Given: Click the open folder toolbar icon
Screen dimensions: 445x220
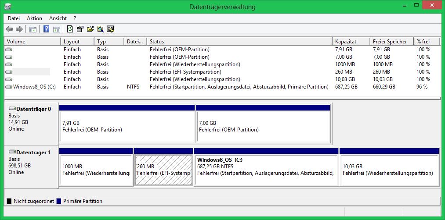Looking at the screenshot, I should tap(90, 29).
